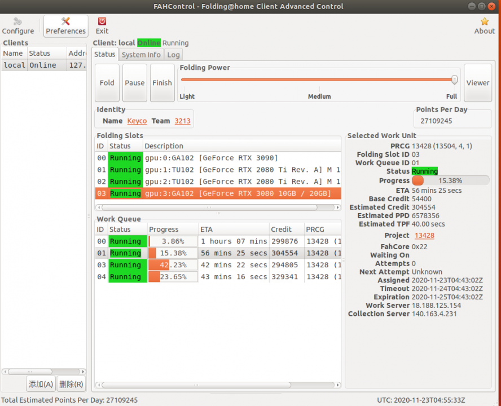This screenshot has width=501, height=406.
Task: Select folding slot 00 RTX 3090
Action: (218, 158)
